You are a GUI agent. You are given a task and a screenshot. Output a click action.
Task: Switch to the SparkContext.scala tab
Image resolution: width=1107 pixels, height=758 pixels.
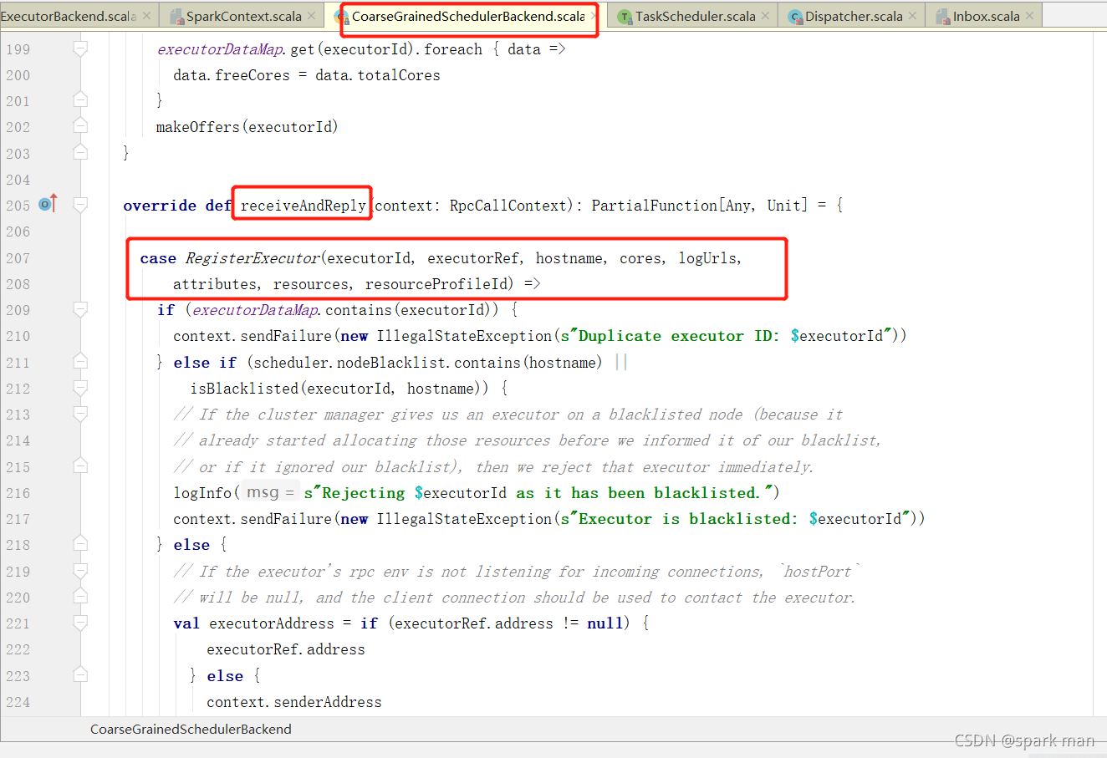243,16
